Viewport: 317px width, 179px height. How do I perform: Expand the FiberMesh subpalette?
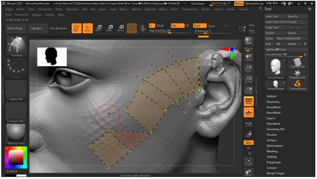point(273,124)
